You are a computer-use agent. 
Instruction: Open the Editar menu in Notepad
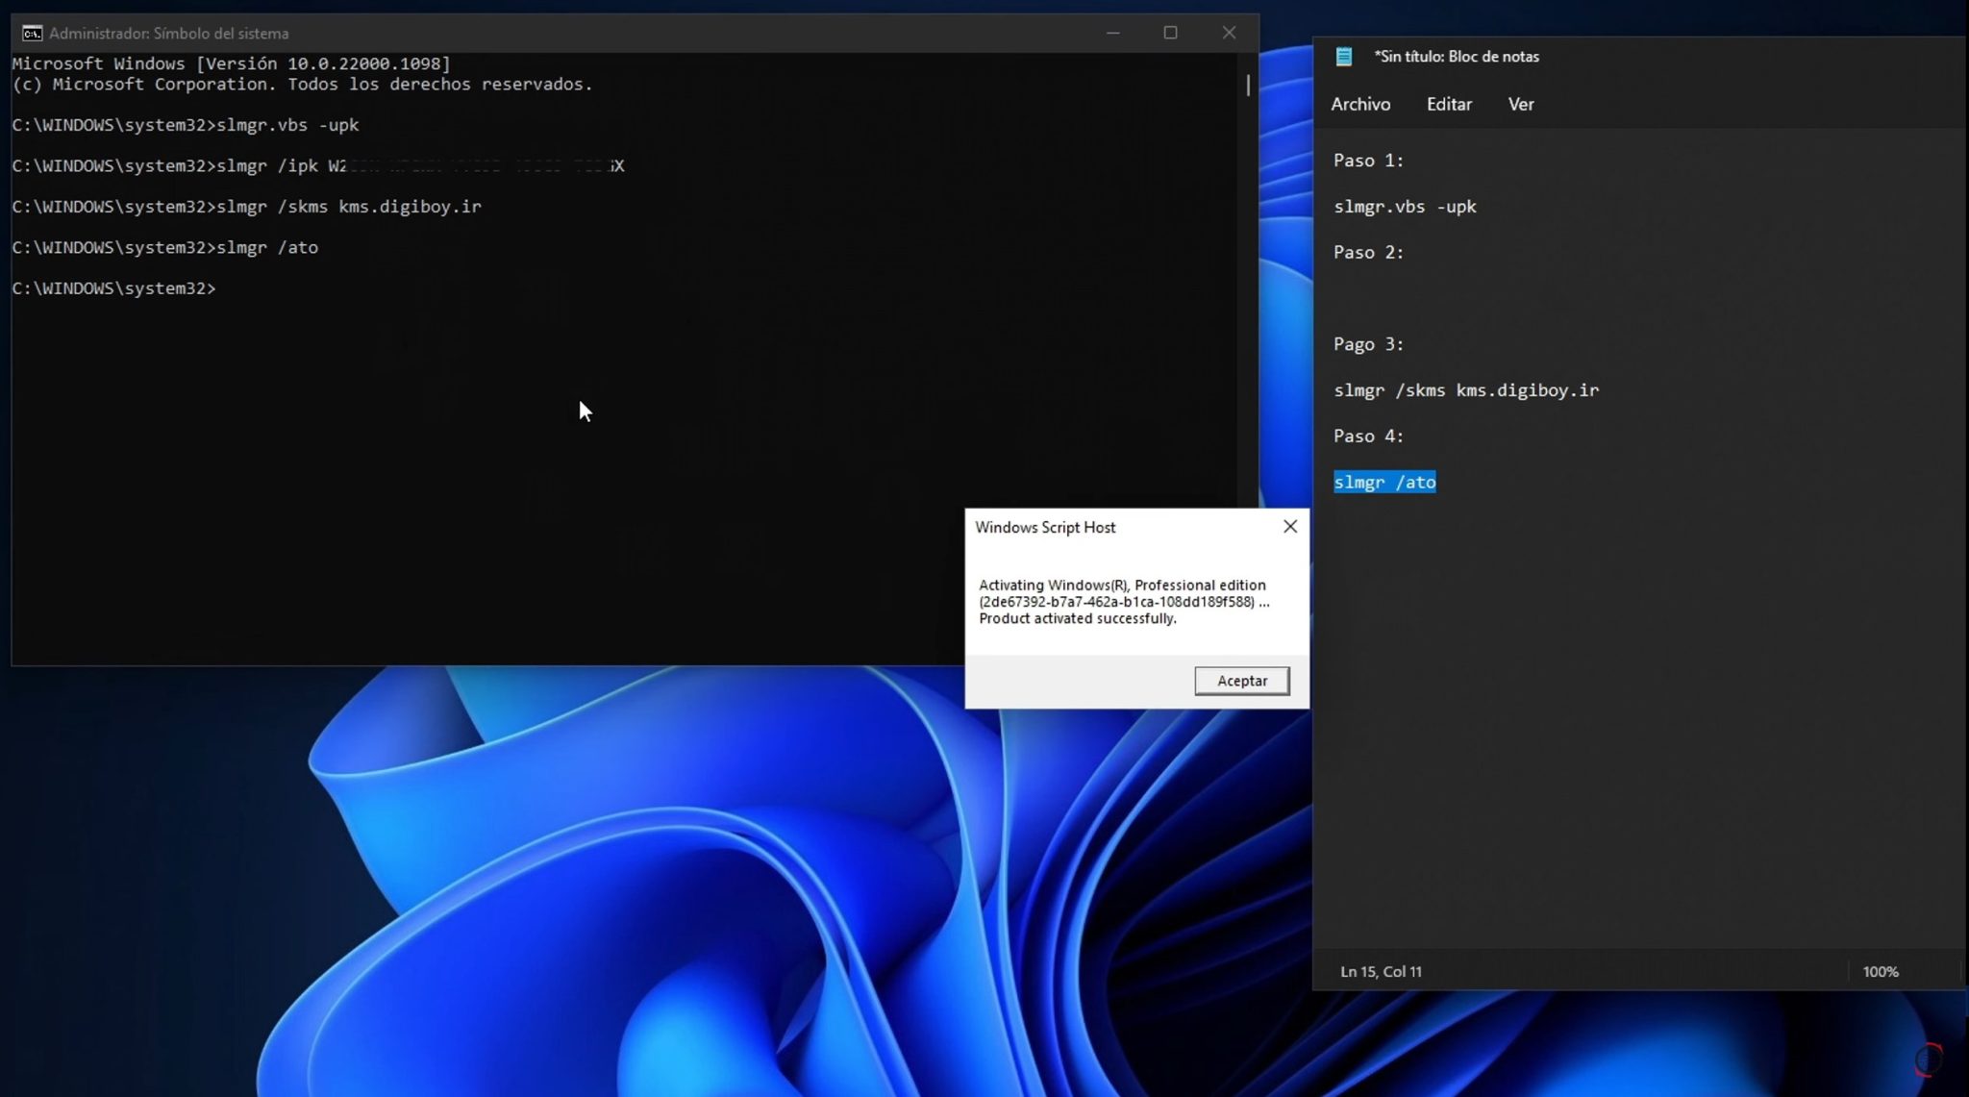coord(1448,104)
